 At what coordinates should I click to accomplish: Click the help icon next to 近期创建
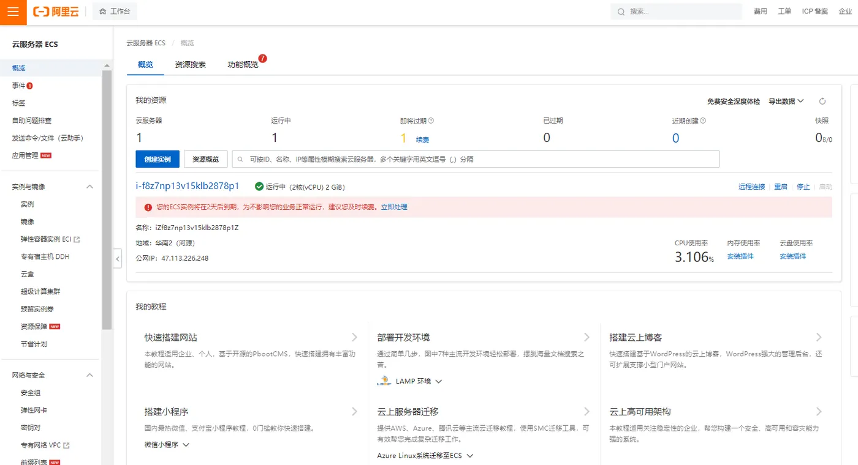pos(703,121)
